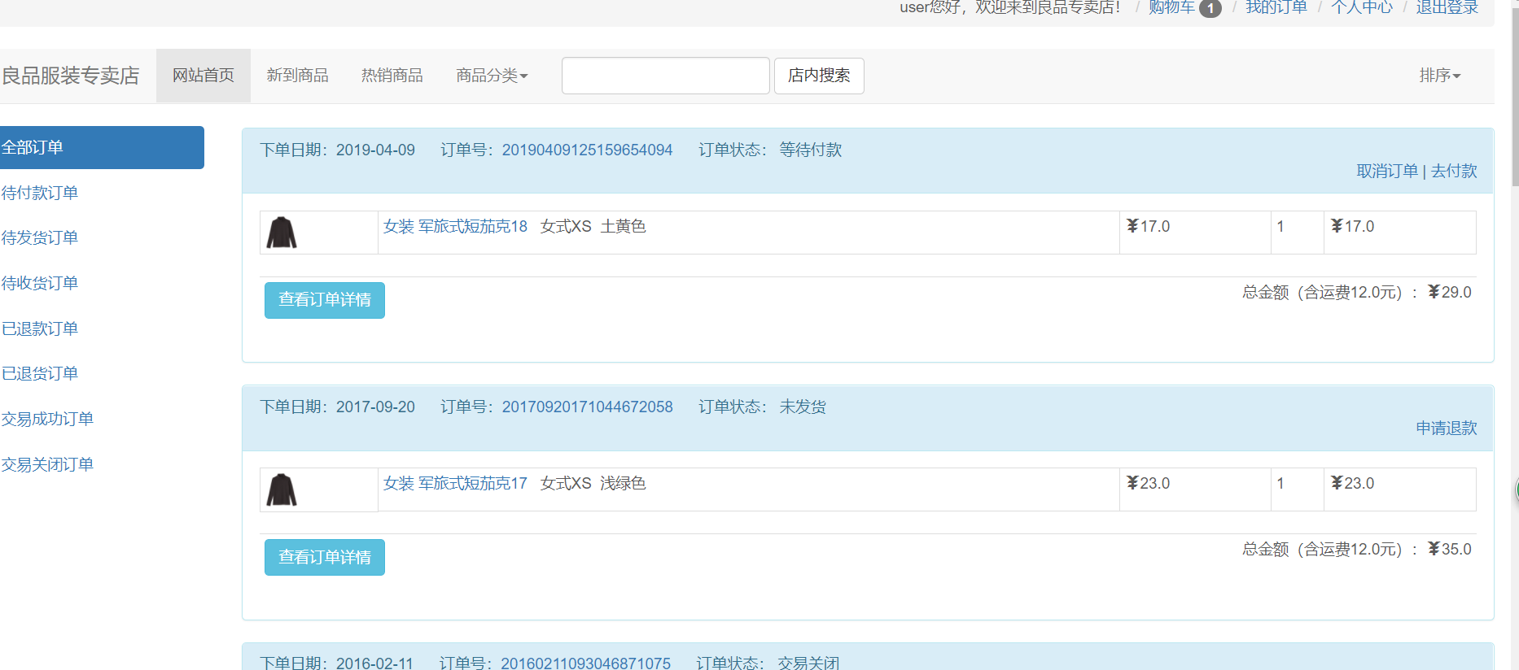Click order status text 交易关闭

[808, 663]
